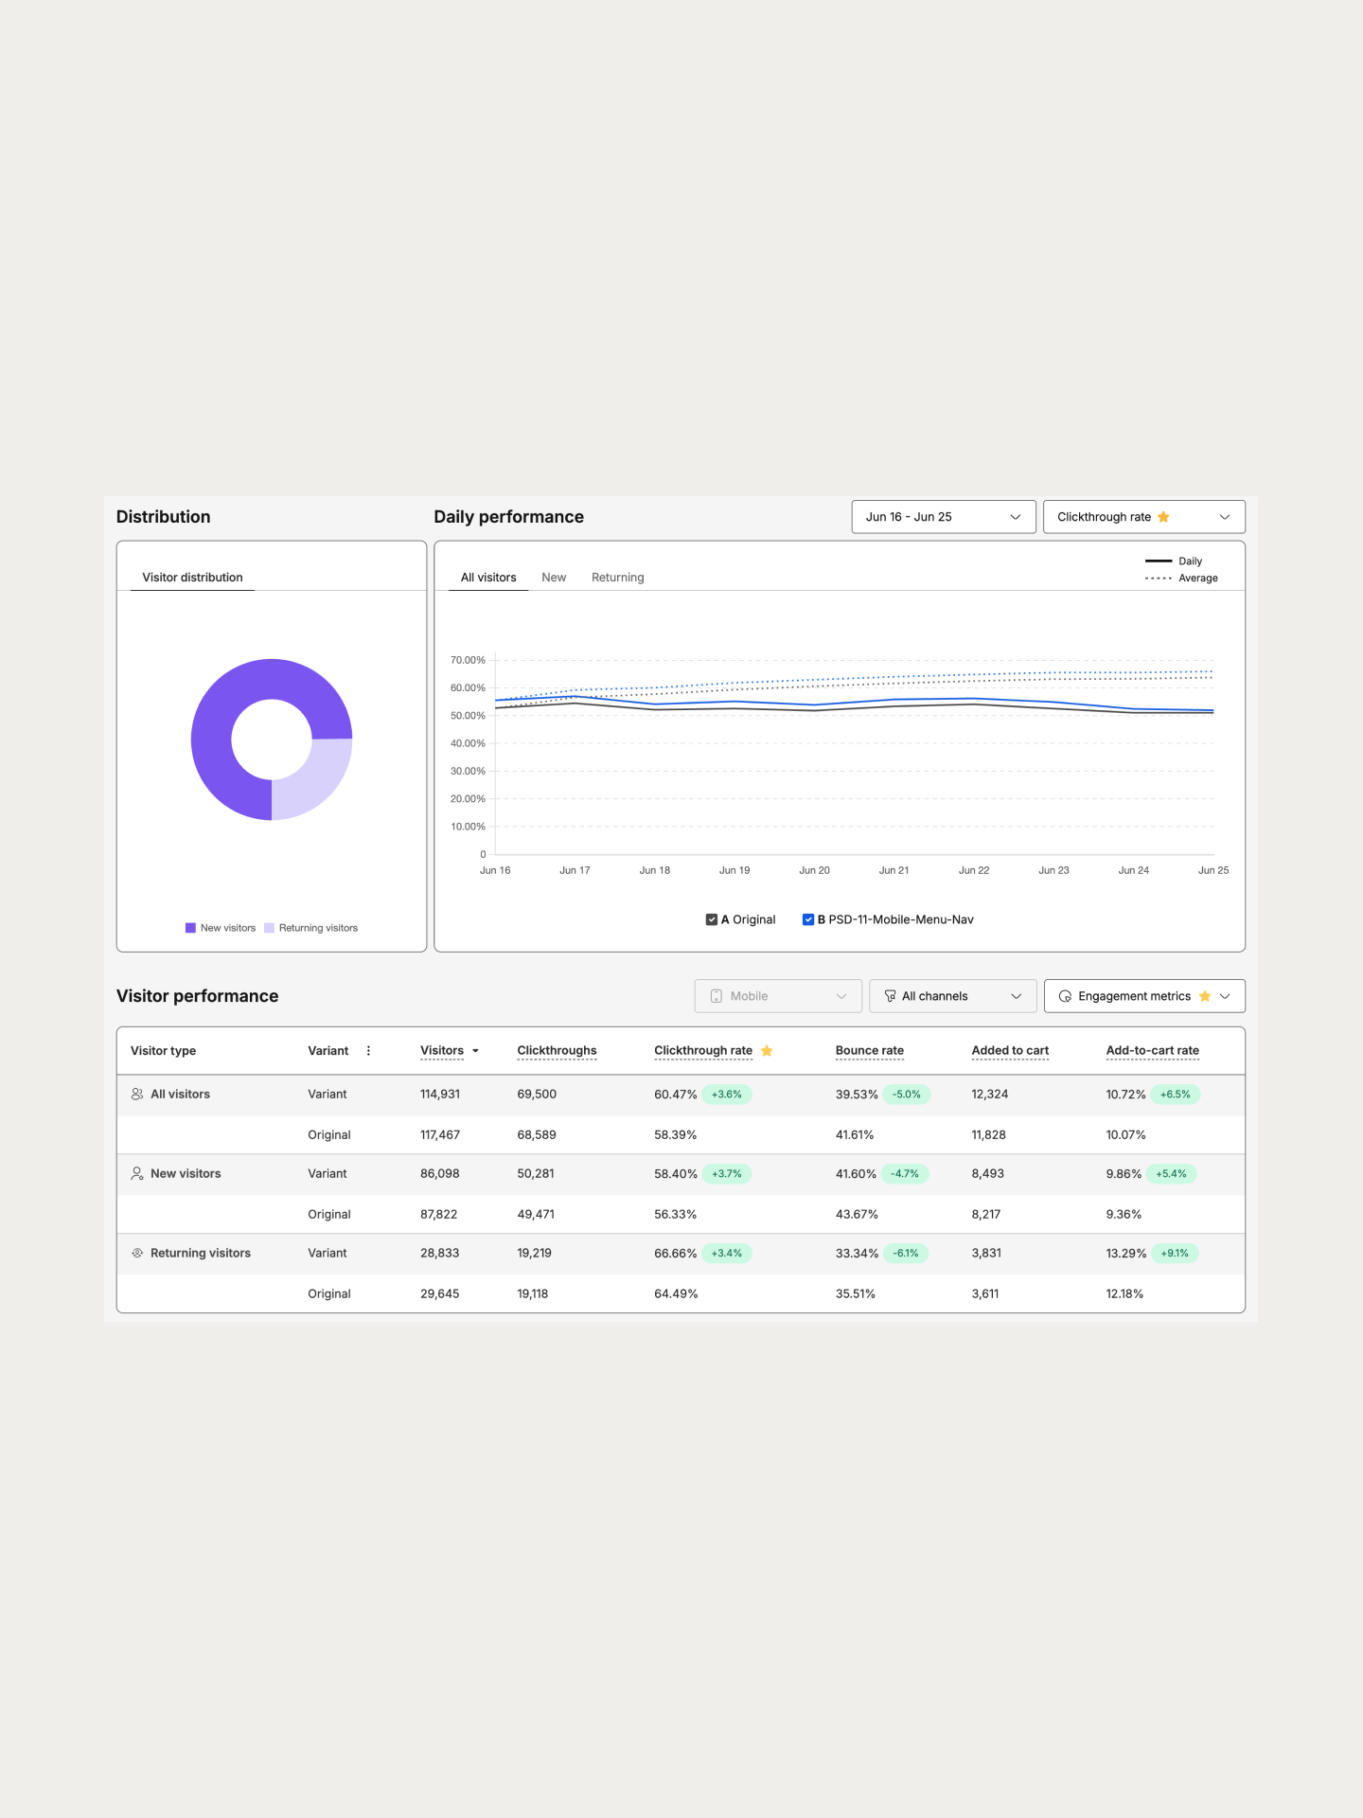
Task: Click the Visitor type column header
Action: 163,1051
